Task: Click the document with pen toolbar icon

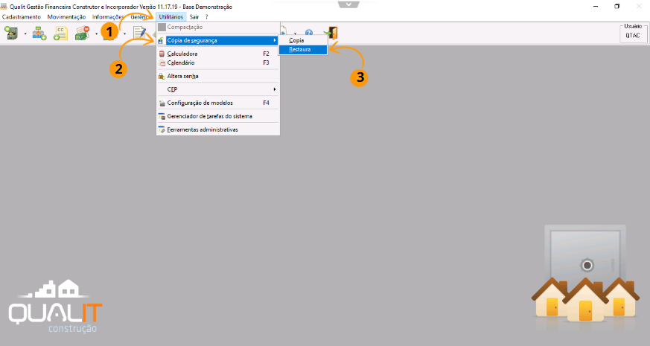Action: pyautogui.click(x=139, y=33)
